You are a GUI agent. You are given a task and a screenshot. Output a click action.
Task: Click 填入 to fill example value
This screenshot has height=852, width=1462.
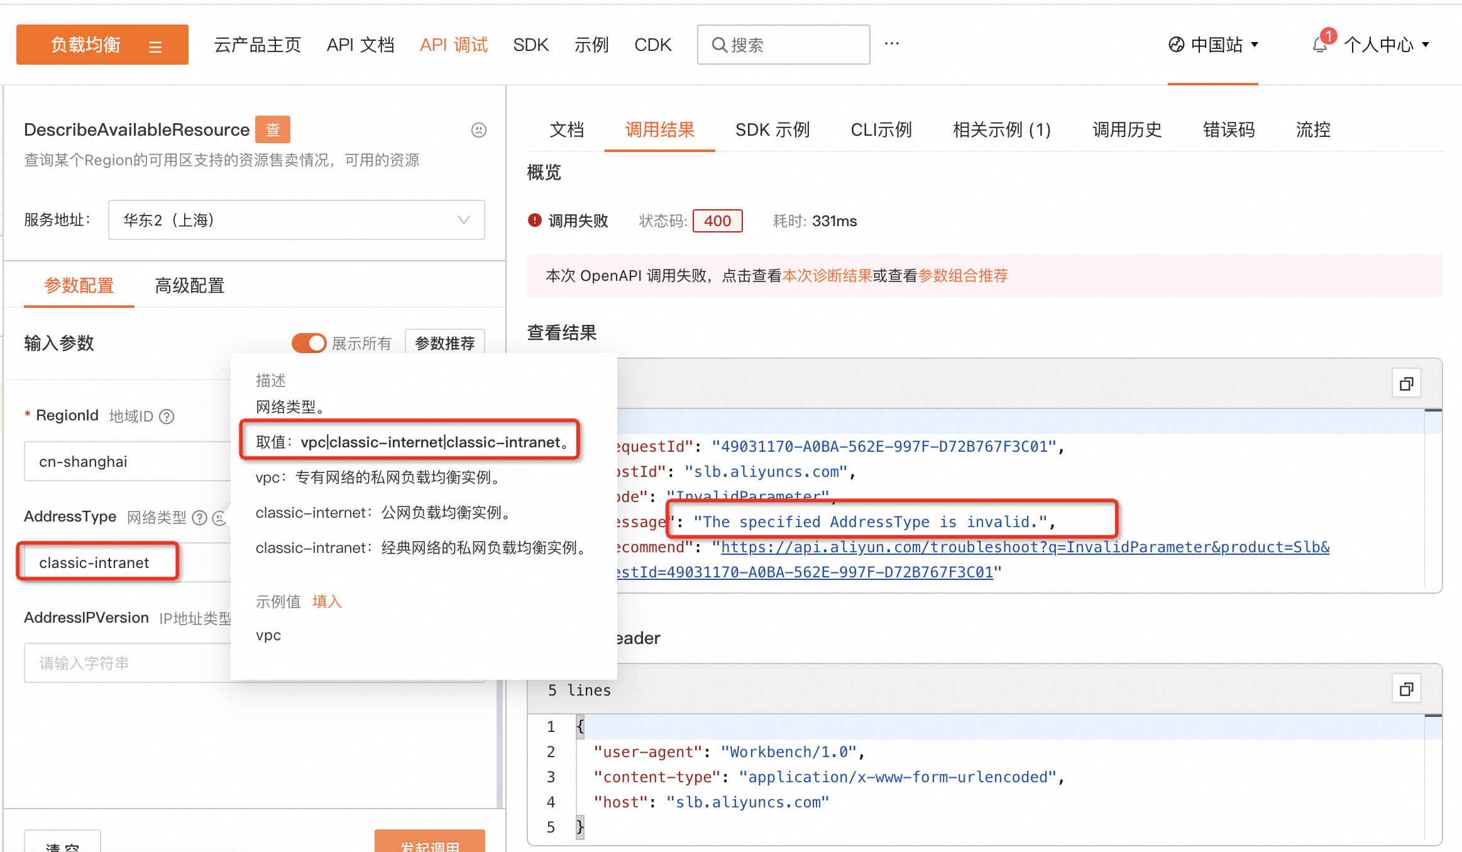[x=327, y=602]
